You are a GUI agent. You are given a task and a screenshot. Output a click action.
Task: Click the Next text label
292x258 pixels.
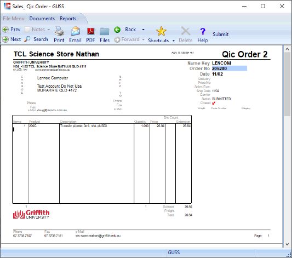pos(16,39)
